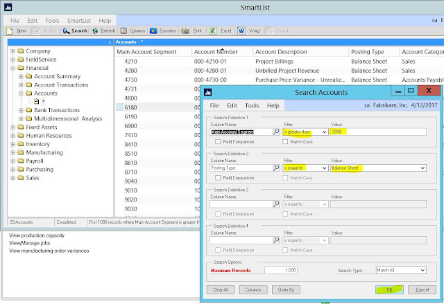The image size is (444, 304).
Task: Open the Search Type Match All dropdown
Action: tap(422, 270)
